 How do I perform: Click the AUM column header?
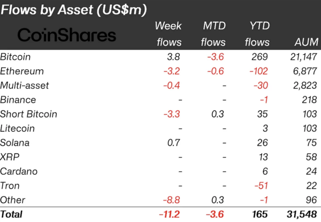point(306,42)
